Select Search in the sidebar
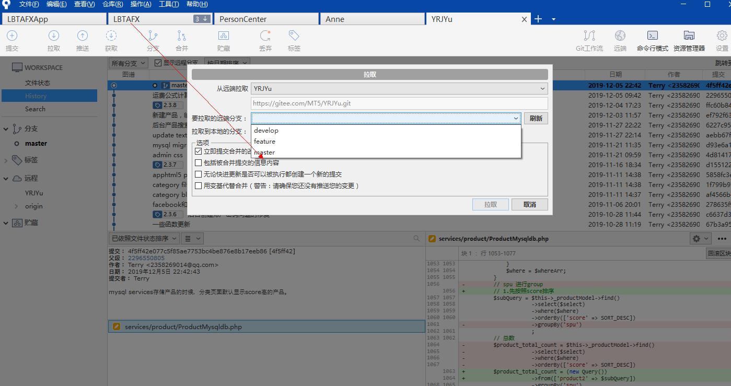The width and height of the screenshot is (731, 386). tap(35, 109)
